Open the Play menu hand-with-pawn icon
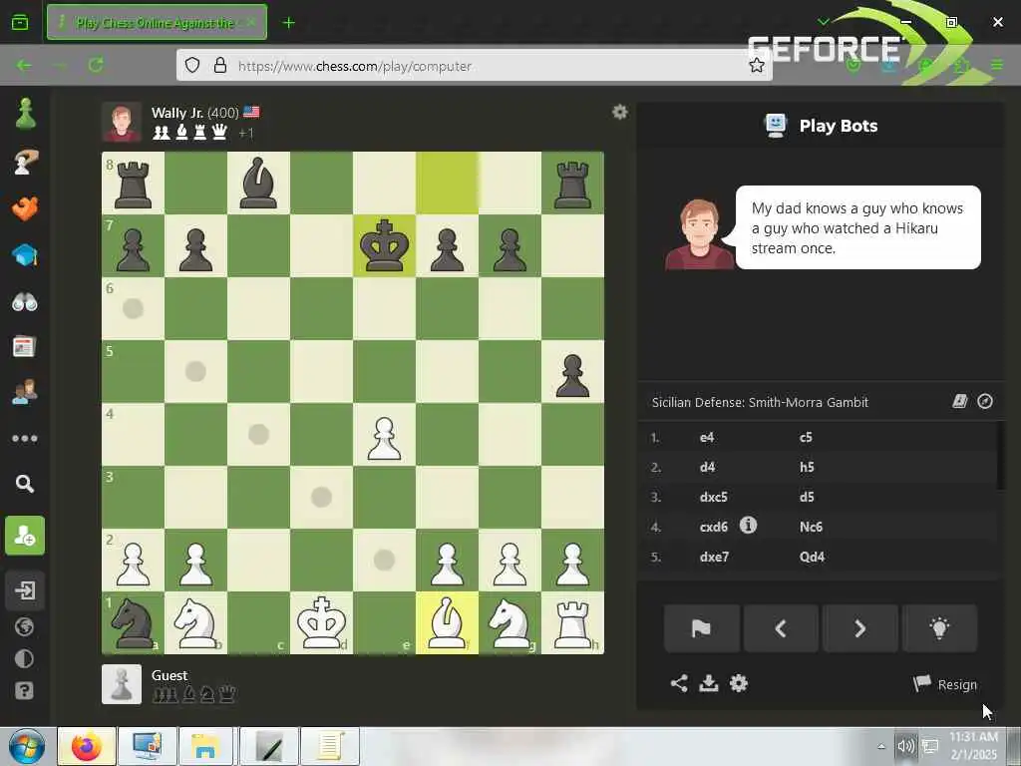The width and height of the screenshot is (1021, 766). (x=25, y=162)
